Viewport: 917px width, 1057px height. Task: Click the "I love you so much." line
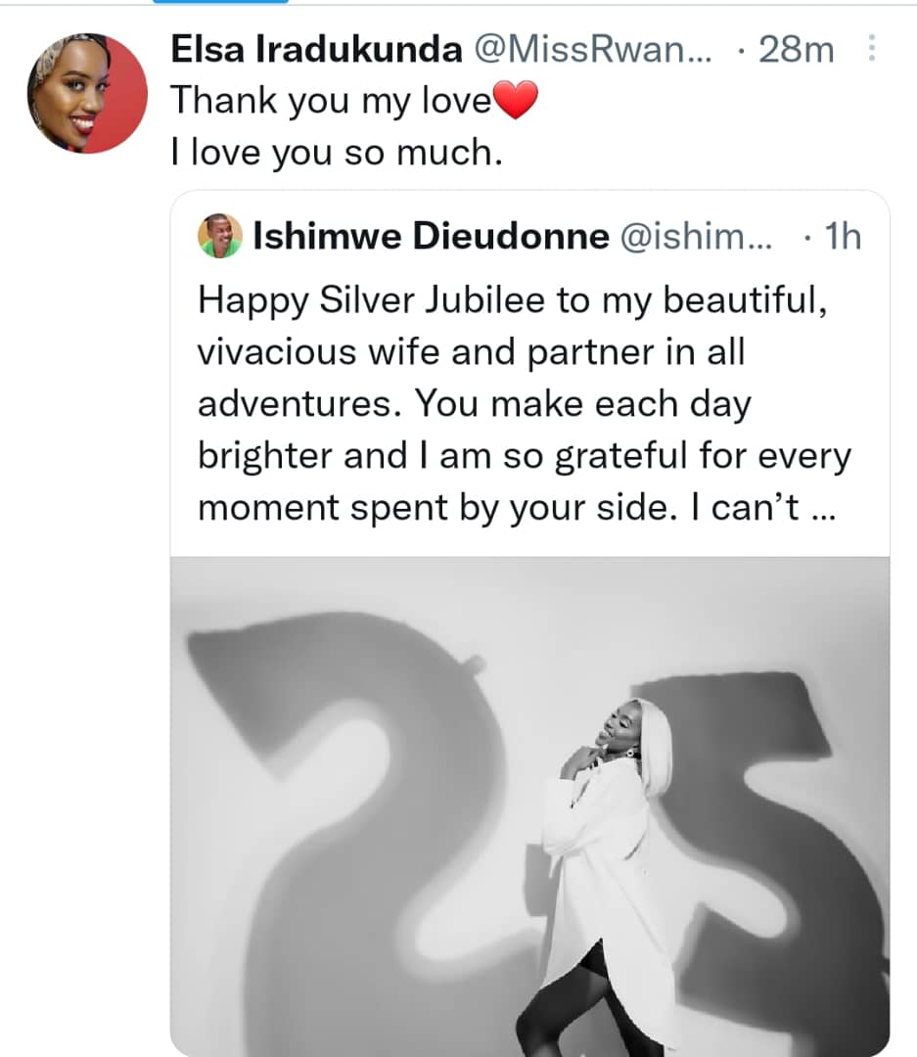pos(337,154)
